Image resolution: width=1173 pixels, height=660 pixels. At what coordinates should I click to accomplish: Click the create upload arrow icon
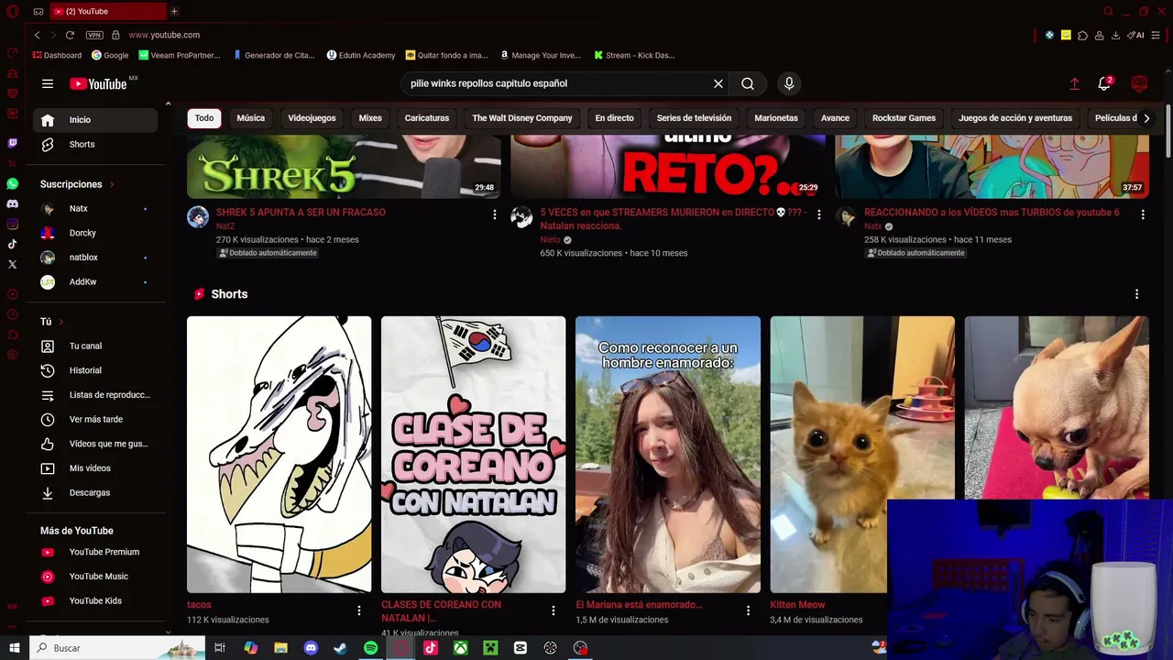click(x=1074, y=83)
